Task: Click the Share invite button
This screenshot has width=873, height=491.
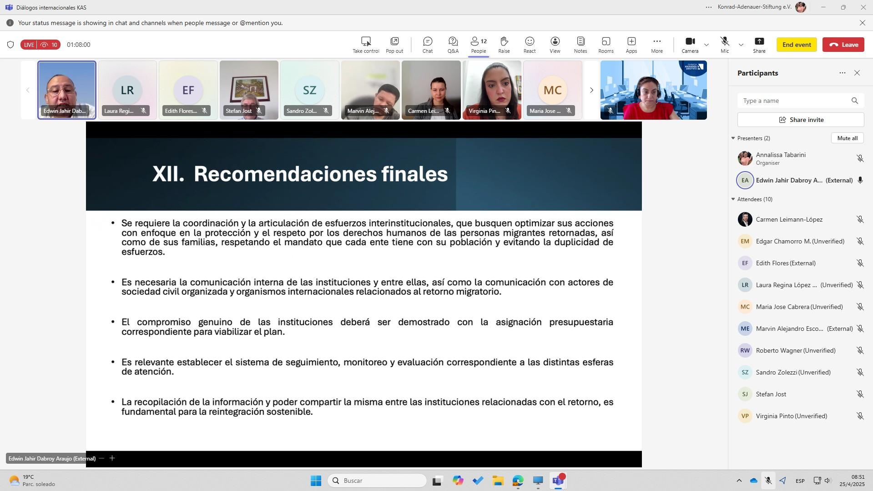Action: [800, 120]
